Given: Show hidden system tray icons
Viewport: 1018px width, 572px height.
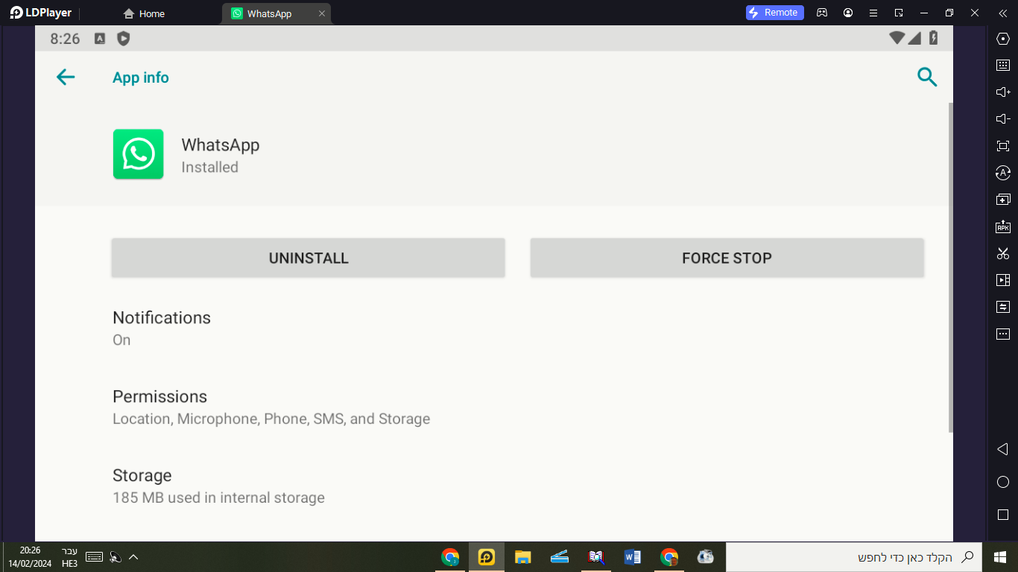Looking at the screenshot, I should (x=133, y=557).
